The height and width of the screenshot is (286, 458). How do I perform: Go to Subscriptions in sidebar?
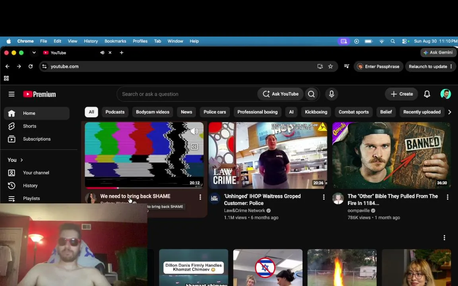(x=37, y=139)
